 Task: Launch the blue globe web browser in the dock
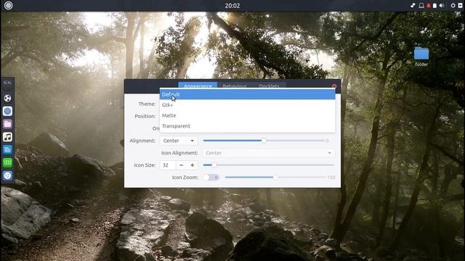coord(7,111)
